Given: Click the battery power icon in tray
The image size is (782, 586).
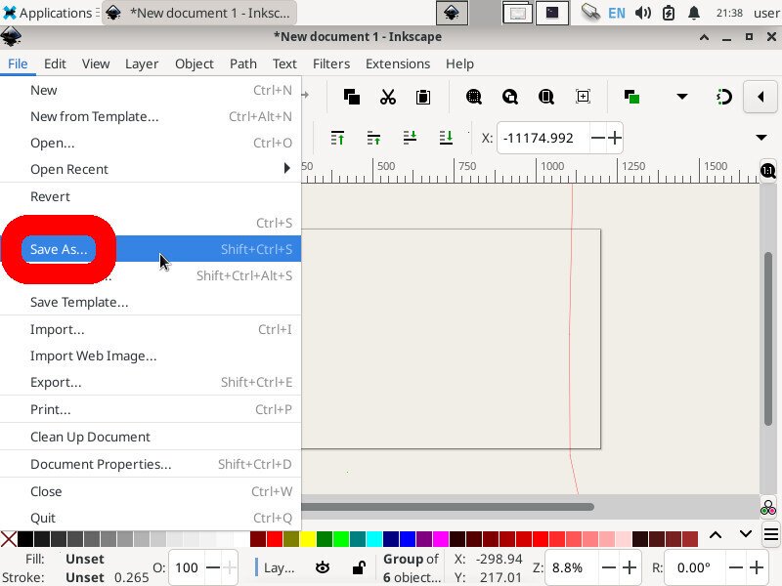Looking at the screenshot, I should (x=669, y=13).
